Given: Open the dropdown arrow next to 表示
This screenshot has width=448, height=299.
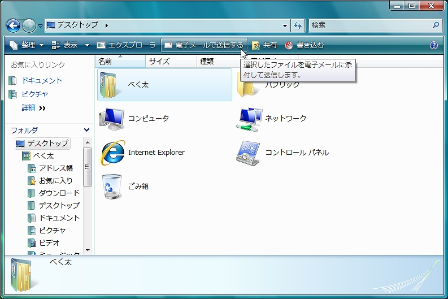Looking at the screenshot, I should pos(87,45).
